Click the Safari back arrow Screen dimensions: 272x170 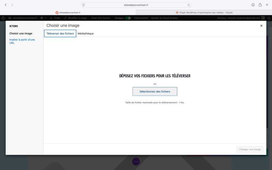tap(6, 5)
